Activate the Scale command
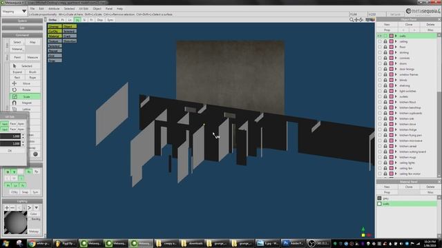 (25, 96)
